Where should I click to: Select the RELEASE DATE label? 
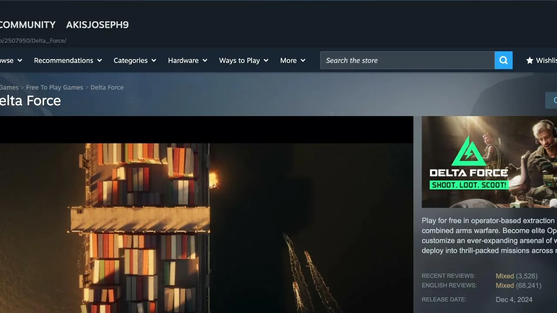click(444, 300)
